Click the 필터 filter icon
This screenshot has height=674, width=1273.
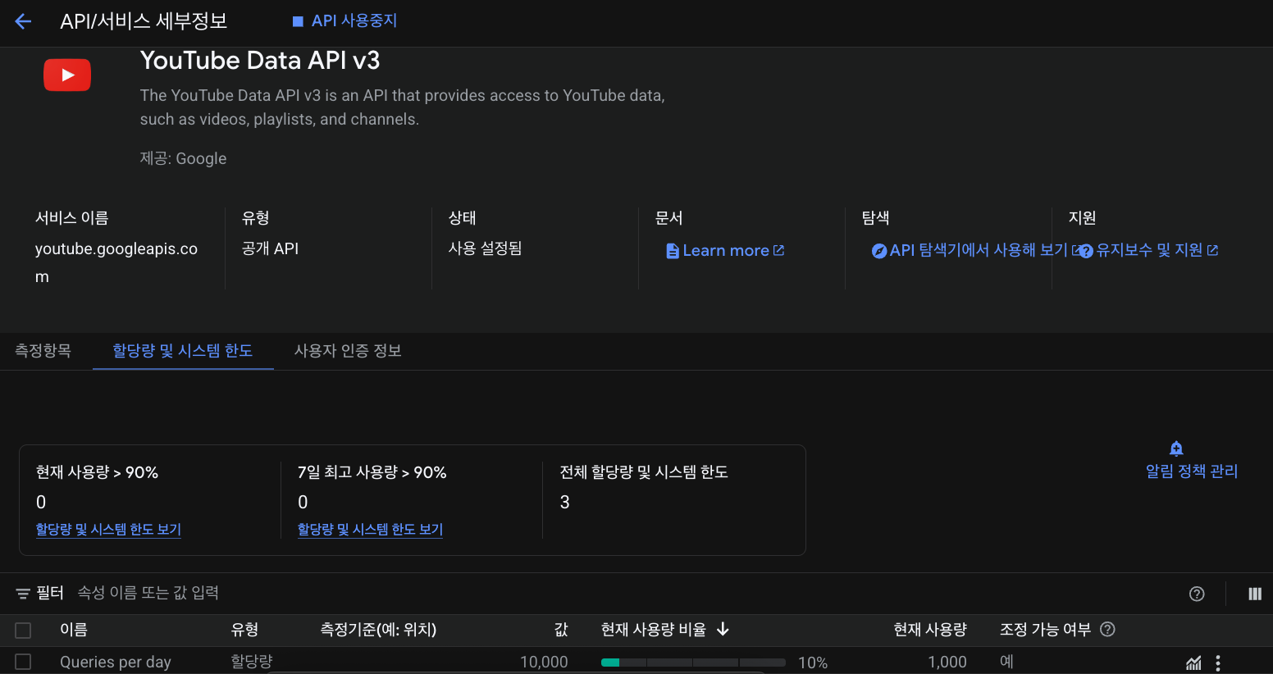[23, 594]
